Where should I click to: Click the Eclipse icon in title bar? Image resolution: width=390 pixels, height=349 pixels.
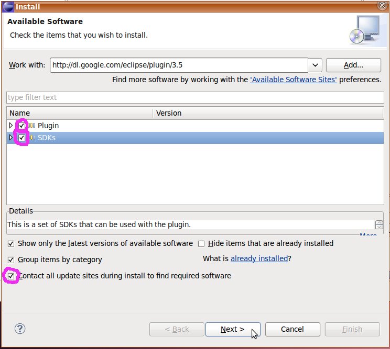[8, 7]
